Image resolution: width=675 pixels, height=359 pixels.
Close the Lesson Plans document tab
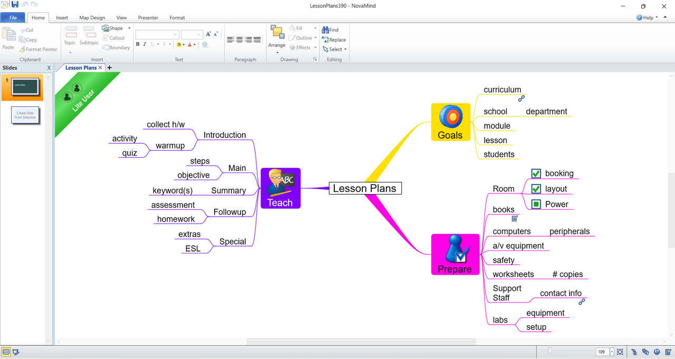[x=100, y=67]
